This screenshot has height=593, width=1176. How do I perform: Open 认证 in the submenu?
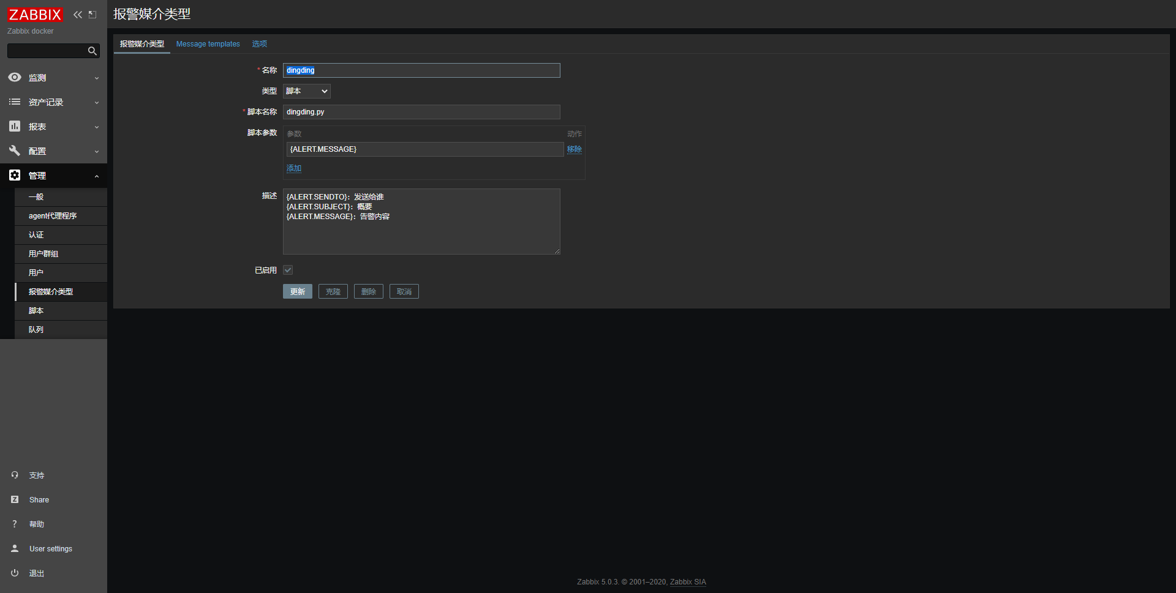(61, 235)
